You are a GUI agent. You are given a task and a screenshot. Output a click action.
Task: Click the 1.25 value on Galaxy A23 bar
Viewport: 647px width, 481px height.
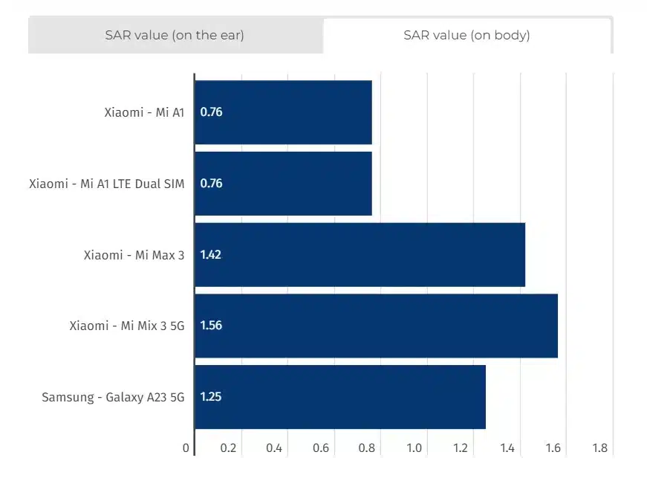[211, 396]
